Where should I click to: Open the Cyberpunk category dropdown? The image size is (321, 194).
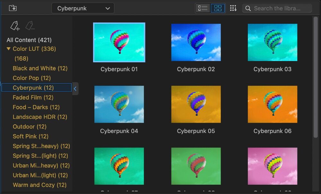point(83,8)
